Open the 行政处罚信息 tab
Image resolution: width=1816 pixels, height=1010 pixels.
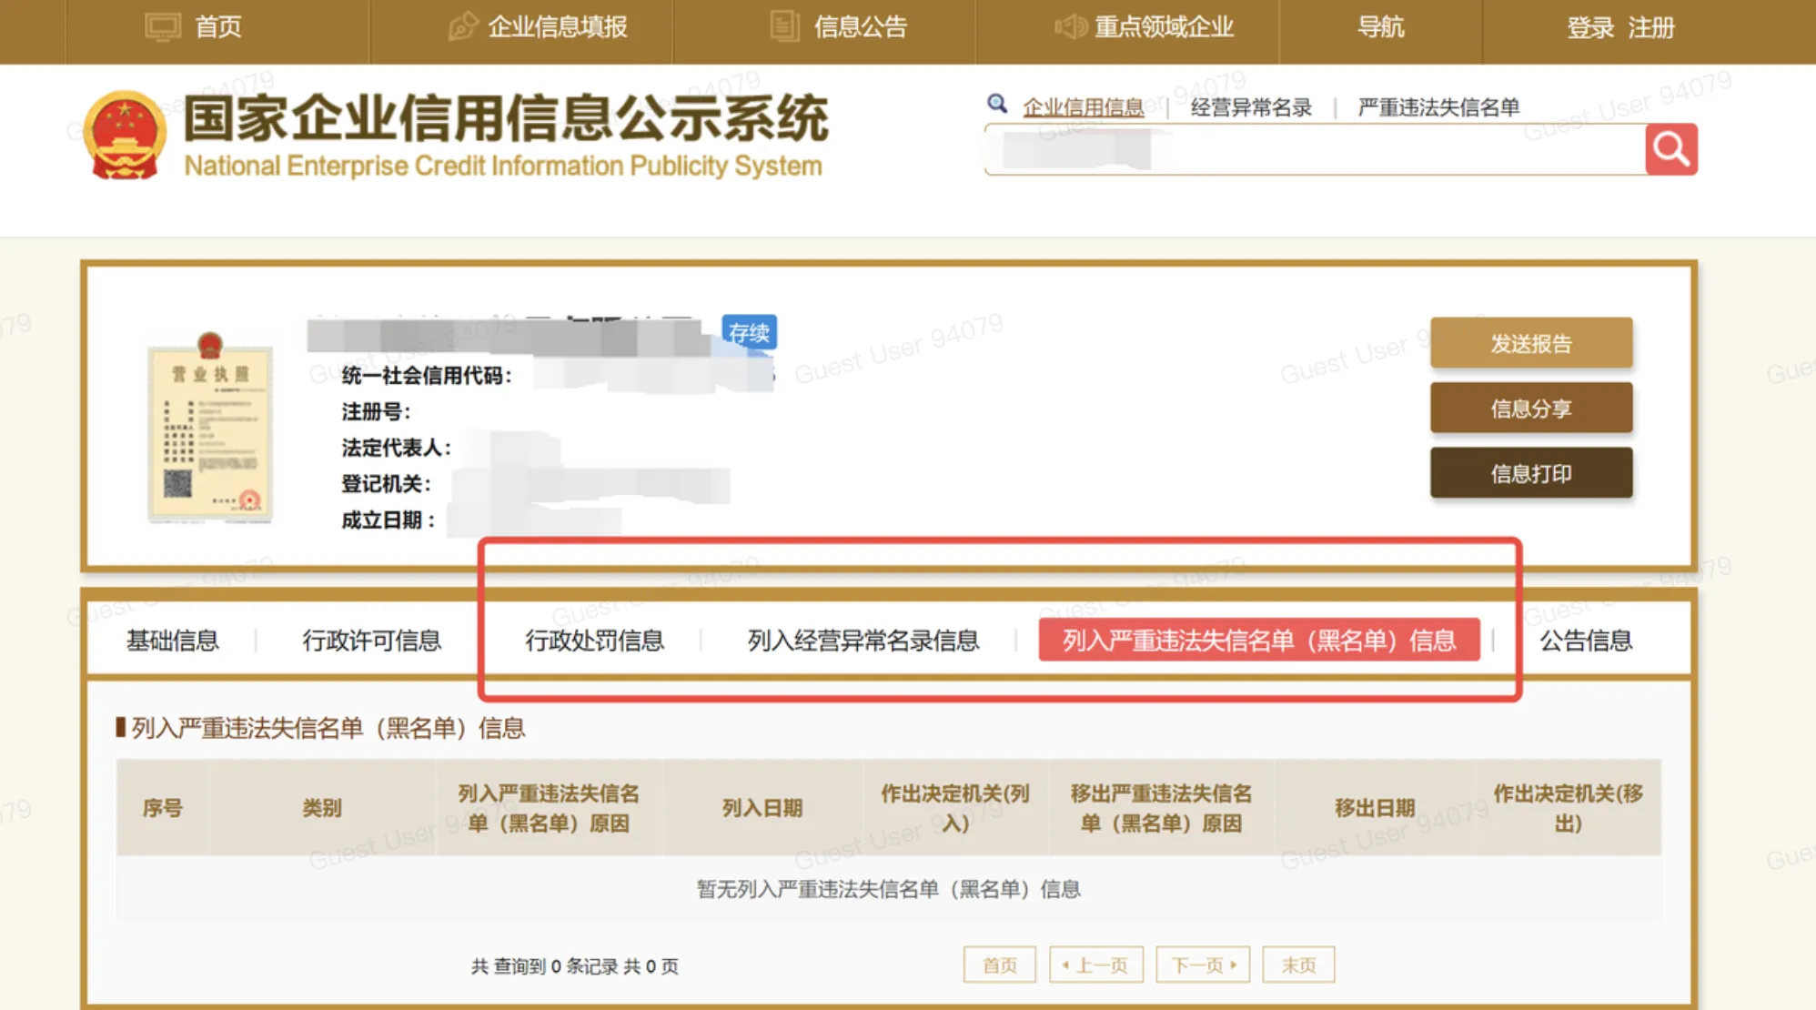click(596, 641)
